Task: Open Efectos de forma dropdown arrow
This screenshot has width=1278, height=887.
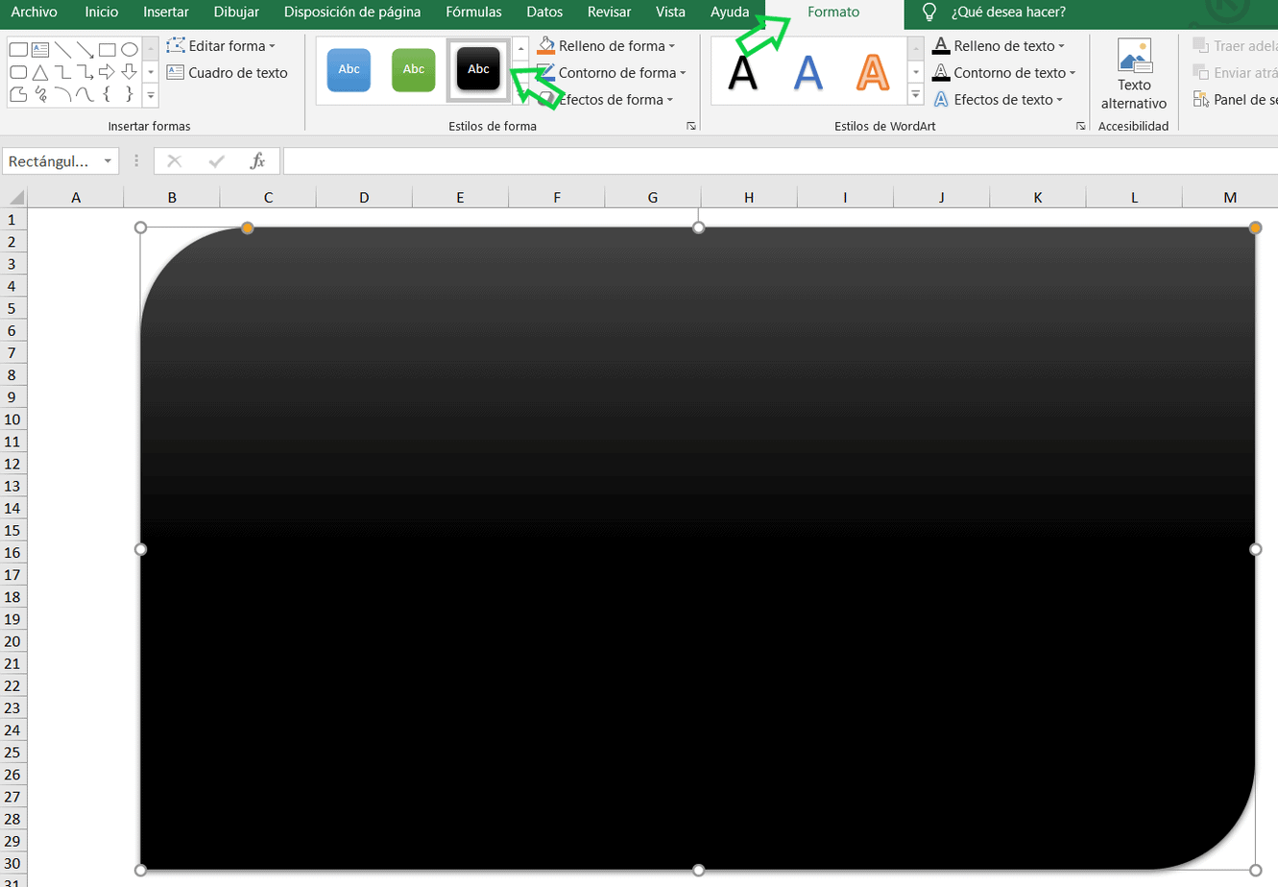Action: tap(669, 100)
